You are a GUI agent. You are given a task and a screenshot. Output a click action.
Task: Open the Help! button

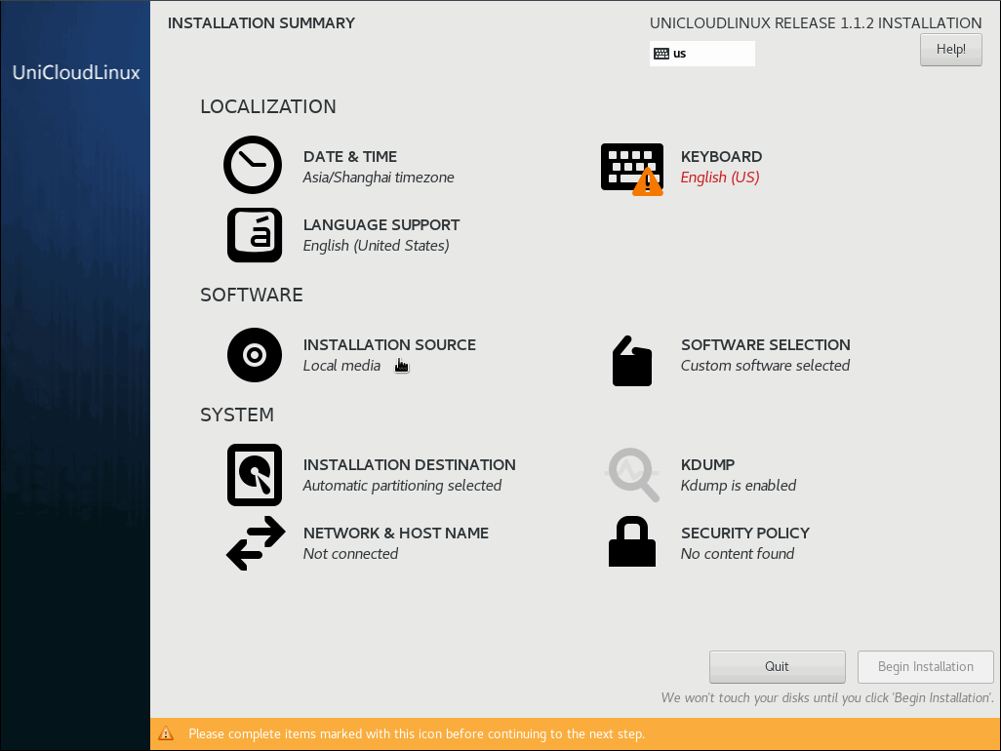pos(950,49)
